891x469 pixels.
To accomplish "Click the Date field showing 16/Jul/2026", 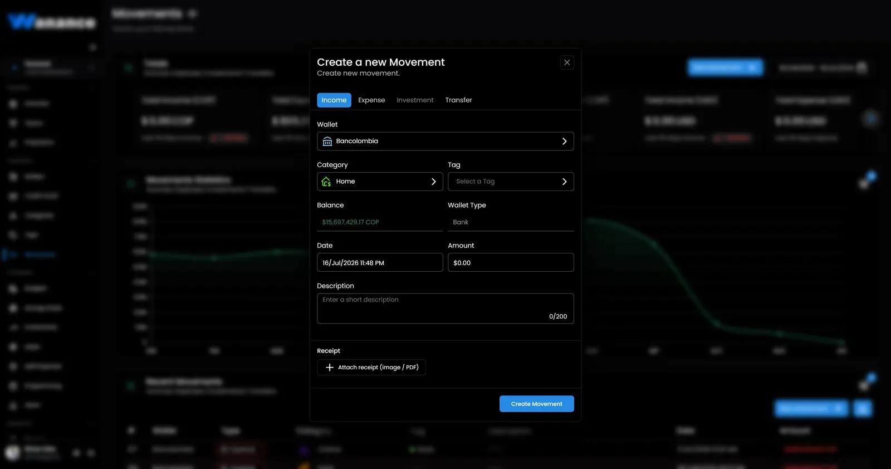I will click(x=380, y=262).
